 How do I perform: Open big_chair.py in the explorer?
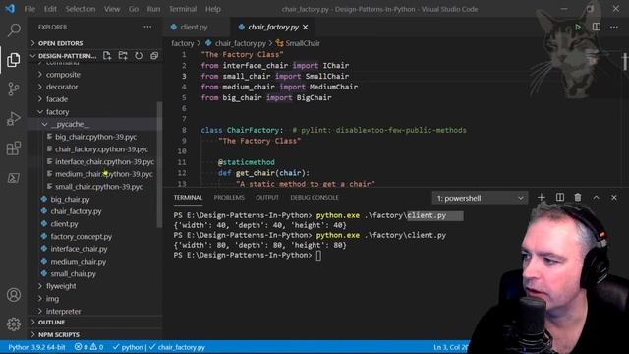tap(70, 199)
